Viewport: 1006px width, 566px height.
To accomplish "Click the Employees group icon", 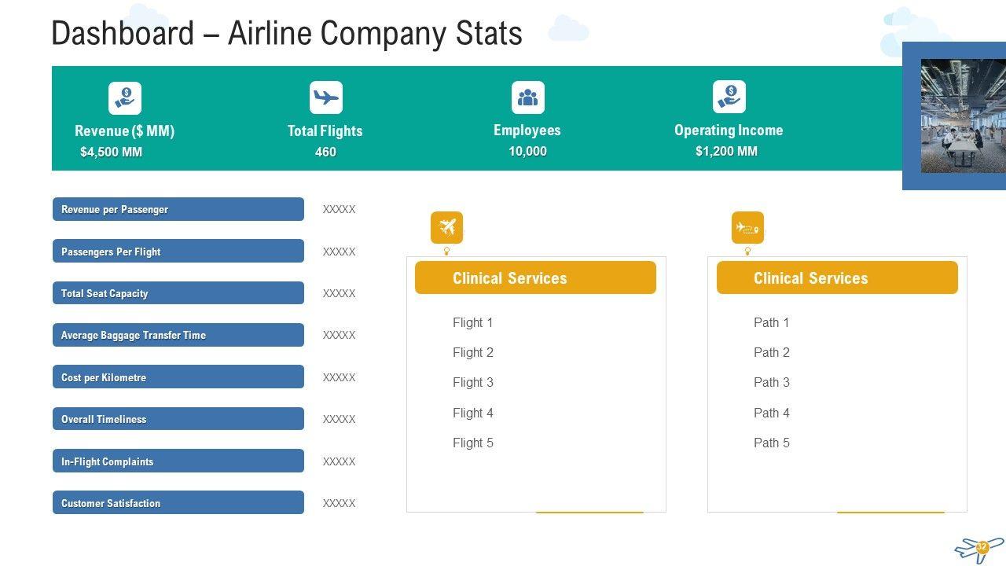I will [x=527, y=97].
